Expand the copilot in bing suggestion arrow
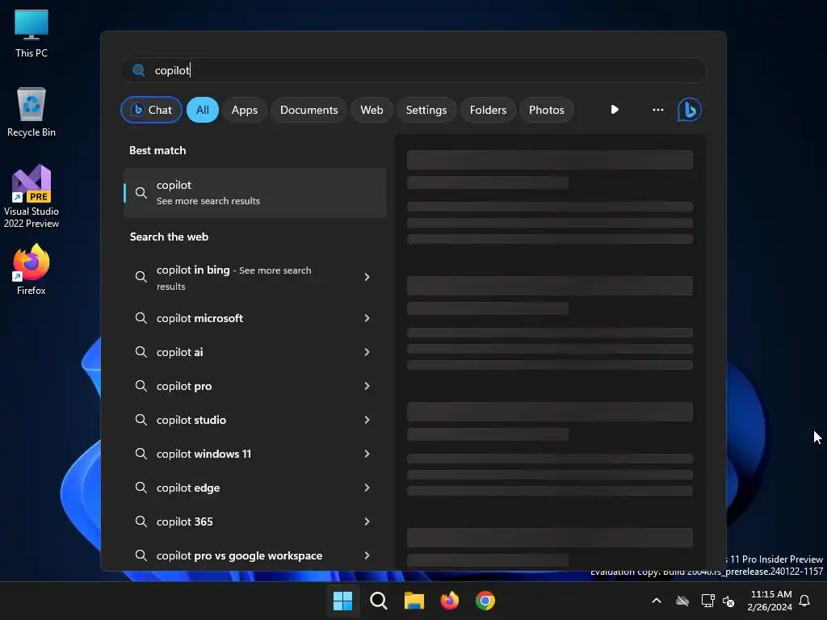The image size is (827, 620). tap(367, 277)
